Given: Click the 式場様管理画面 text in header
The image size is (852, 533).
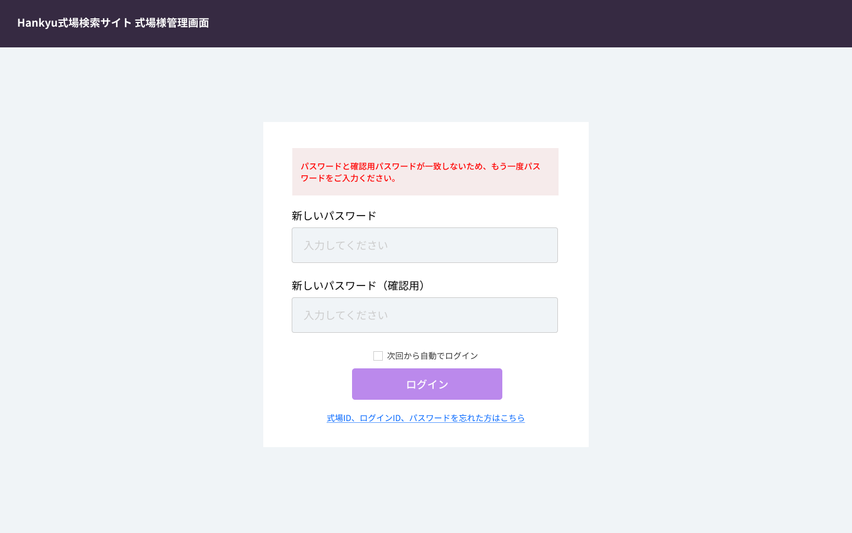Looking at the screenshot, I should [172, 23].
